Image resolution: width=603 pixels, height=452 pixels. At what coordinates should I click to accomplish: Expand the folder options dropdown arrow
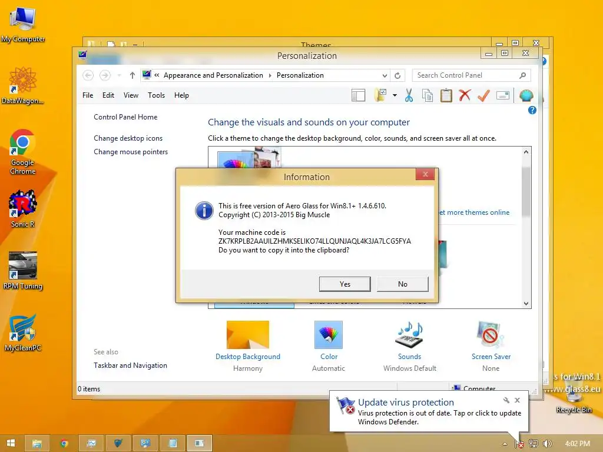click(395, 95)
